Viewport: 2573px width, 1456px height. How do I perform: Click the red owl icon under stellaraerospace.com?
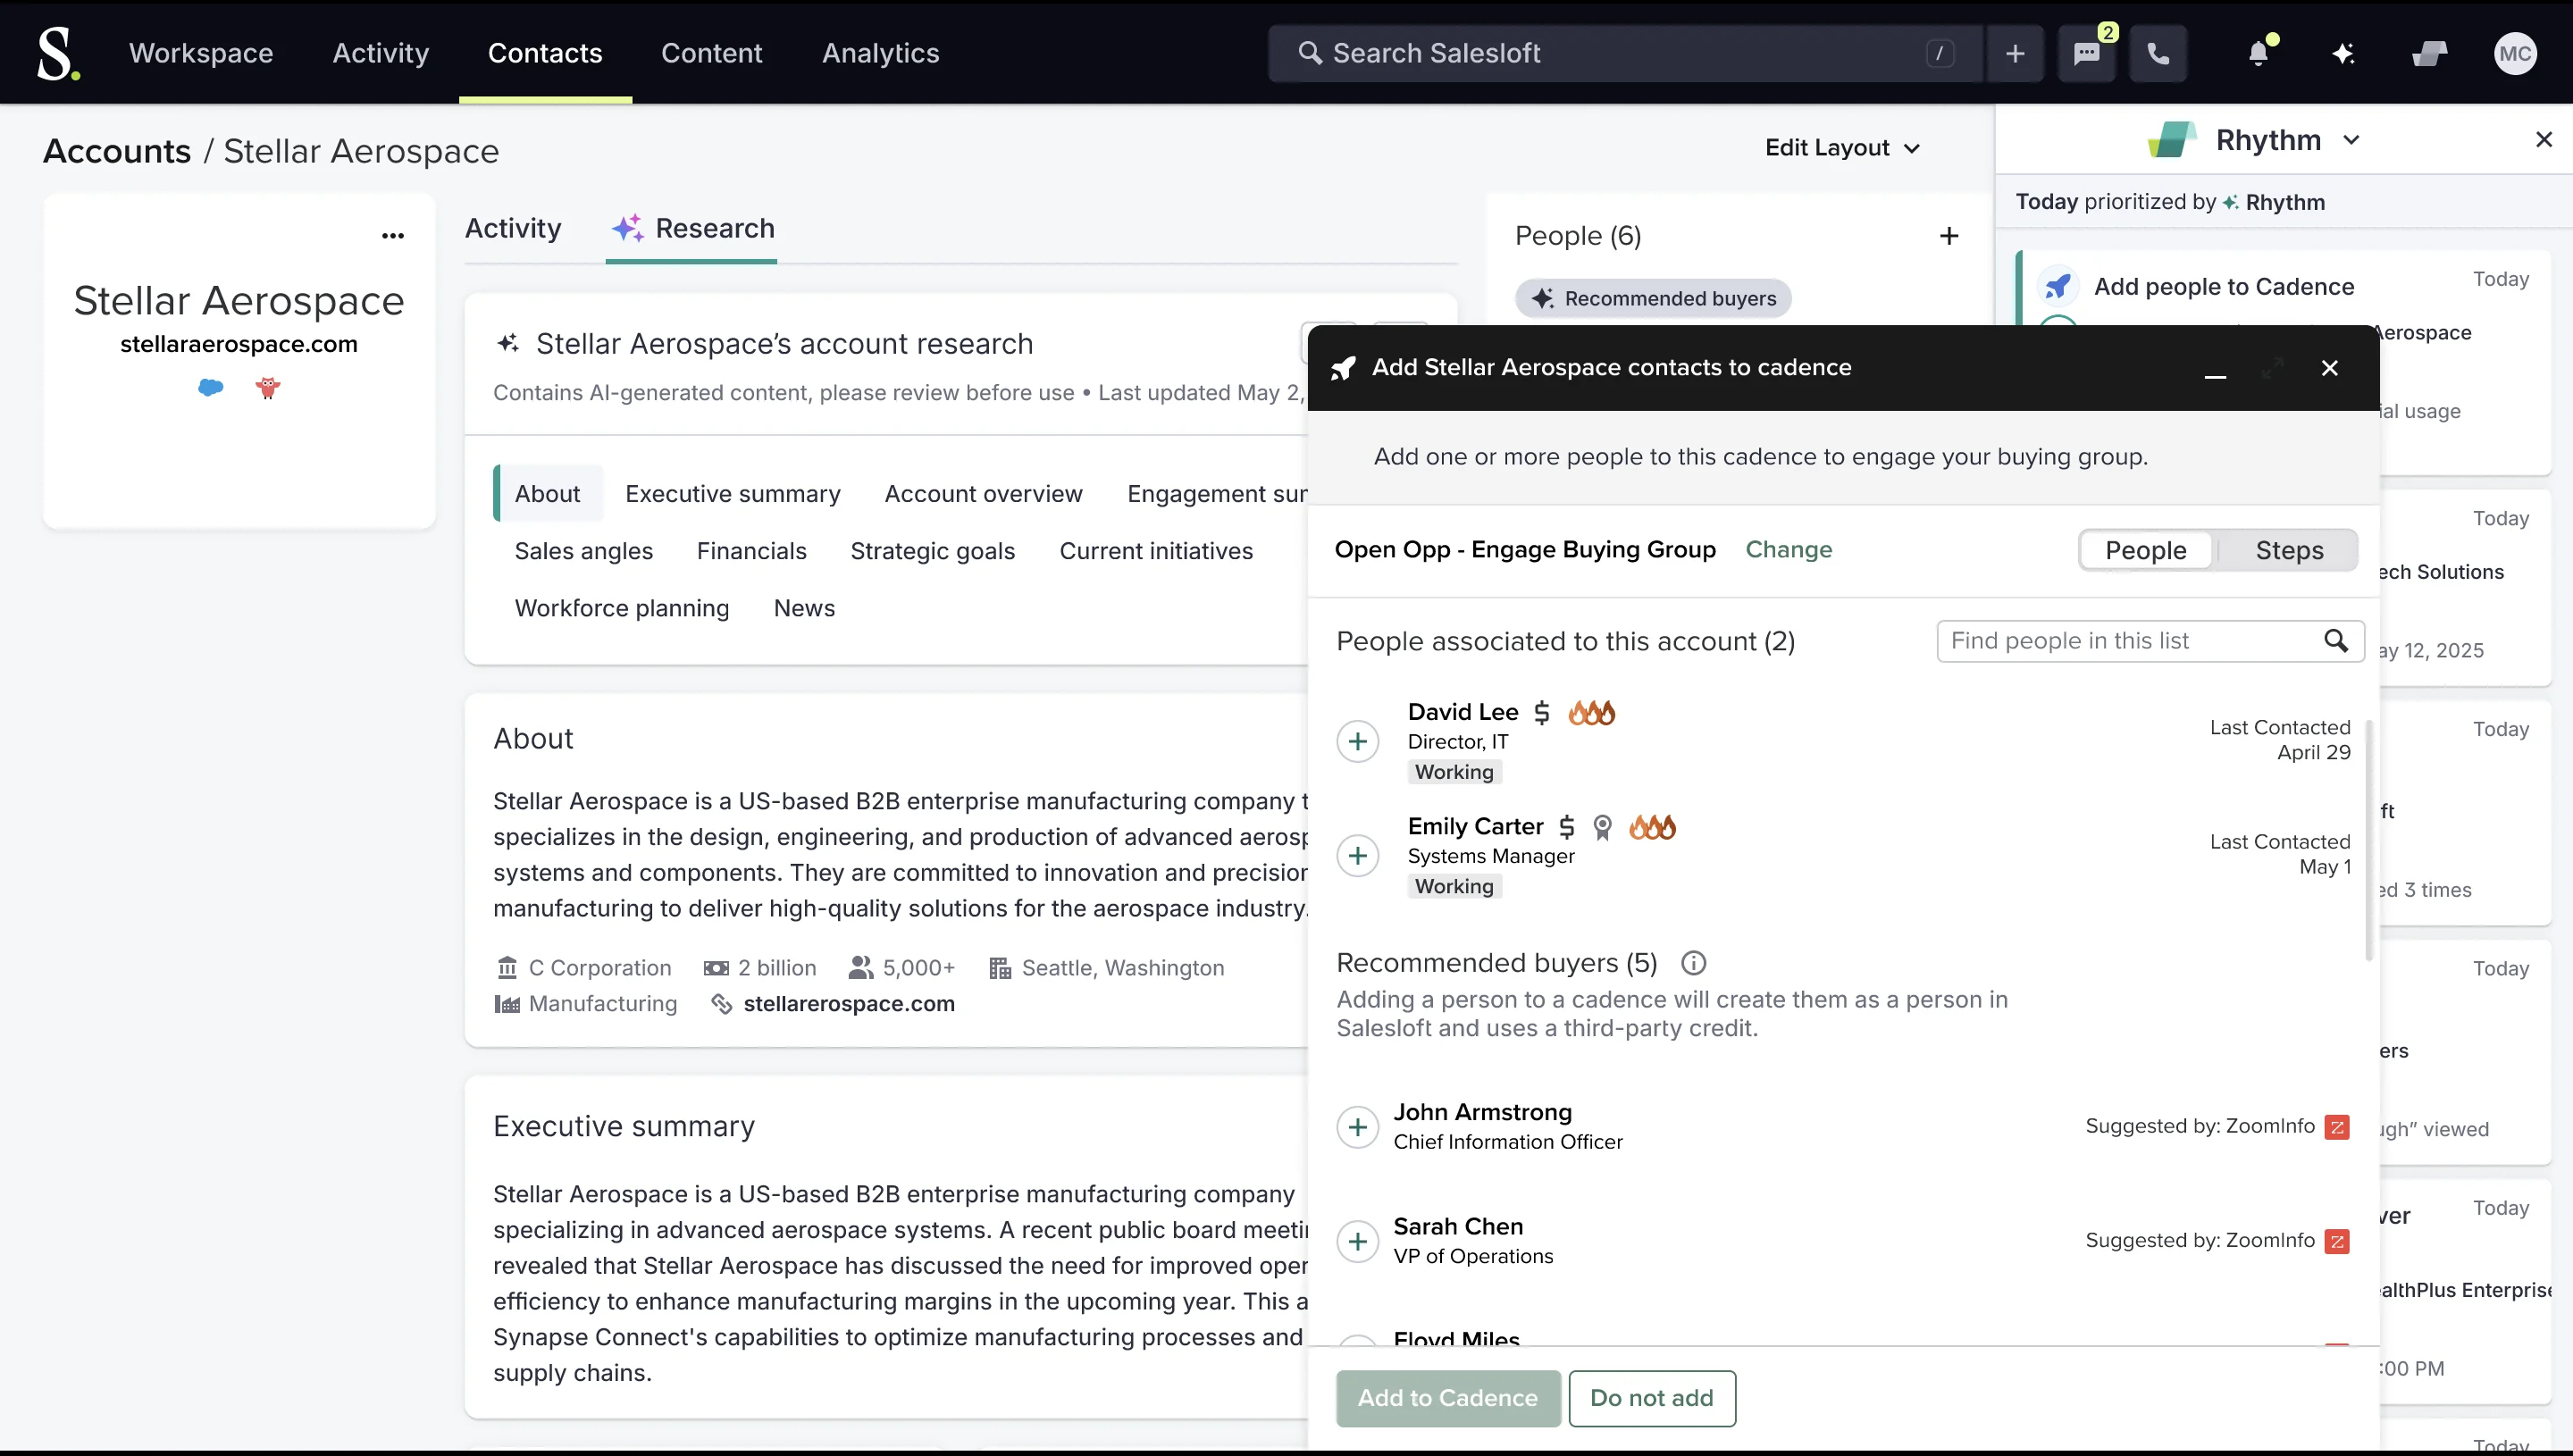pos(268,387)
